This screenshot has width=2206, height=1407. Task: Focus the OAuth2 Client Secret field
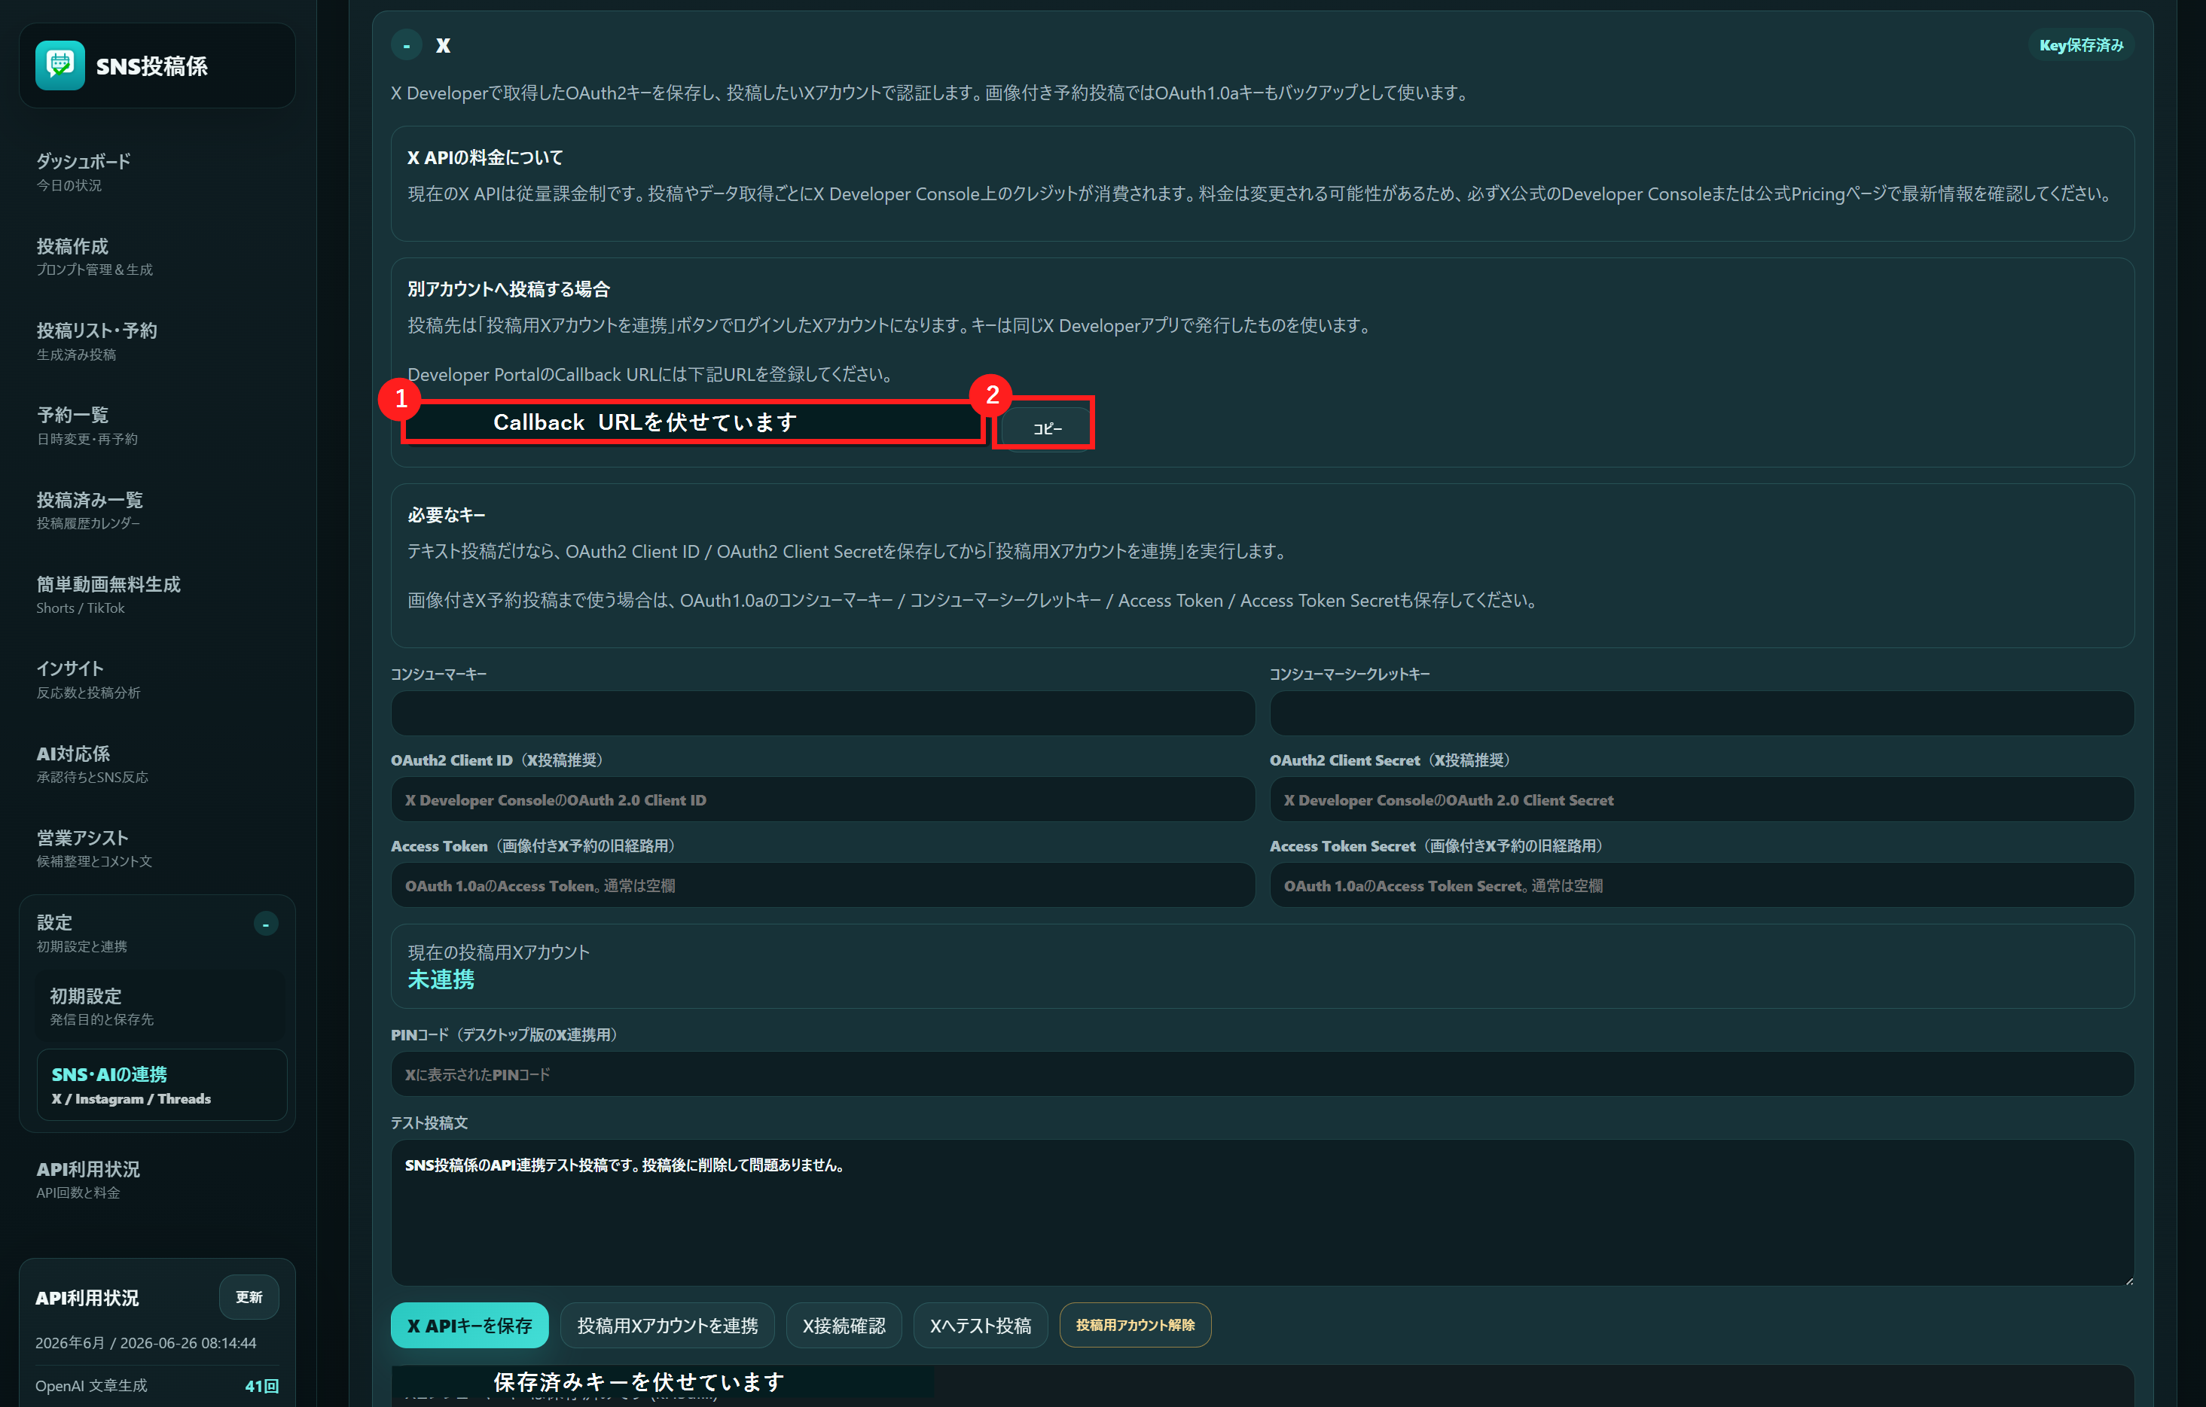(1701, 799)
